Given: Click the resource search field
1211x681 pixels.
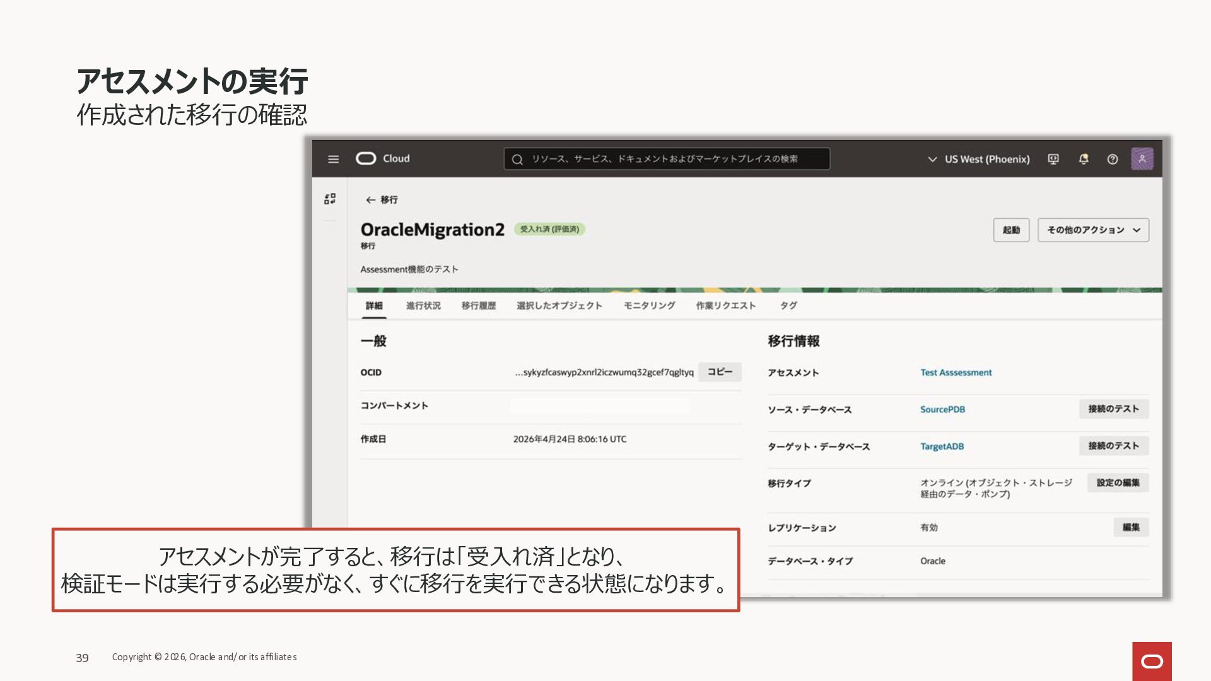Looking at the screenshot, I should click(x=667, y=159).
